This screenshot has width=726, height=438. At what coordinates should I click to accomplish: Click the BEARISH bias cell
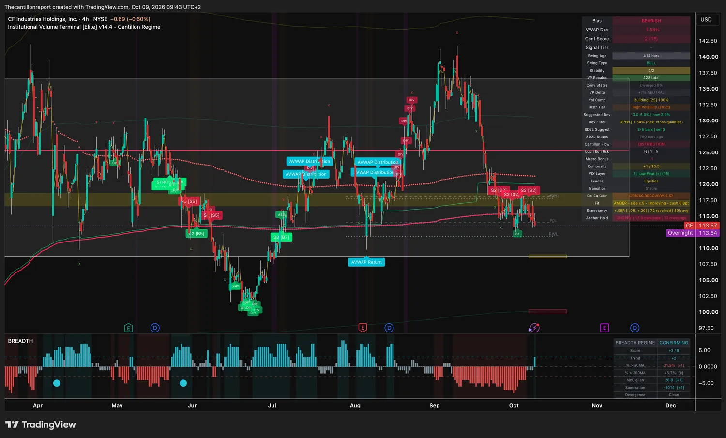tap(651, 21)
